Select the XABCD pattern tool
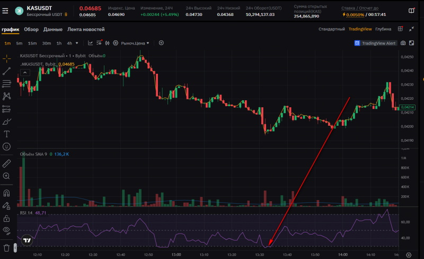 6,96
